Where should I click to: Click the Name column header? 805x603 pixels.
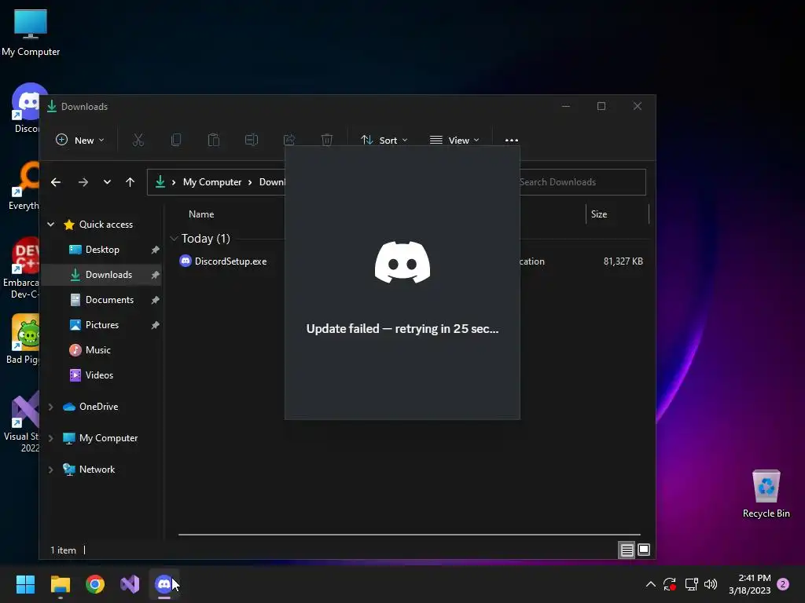[201, 214]
